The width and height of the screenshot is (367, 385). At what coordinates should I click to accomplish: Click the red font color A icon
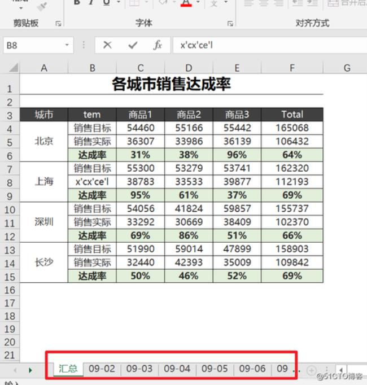186,3
